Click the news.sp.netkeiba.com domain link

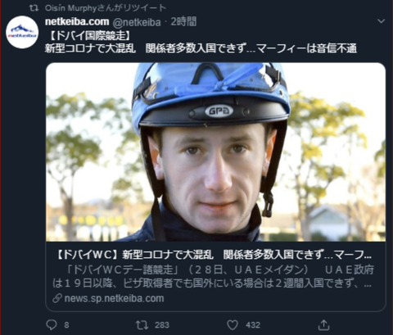click(114, 298)
